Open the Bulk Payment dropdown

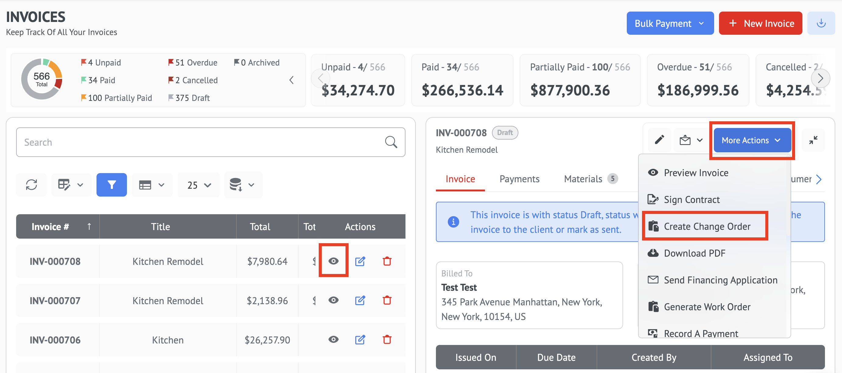point(670,23)
